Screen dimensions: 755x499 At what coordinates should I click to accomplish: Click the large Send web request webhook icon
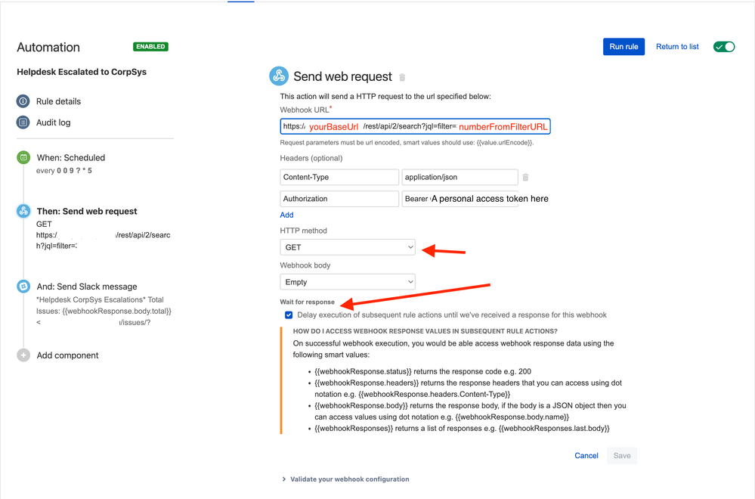279,76
